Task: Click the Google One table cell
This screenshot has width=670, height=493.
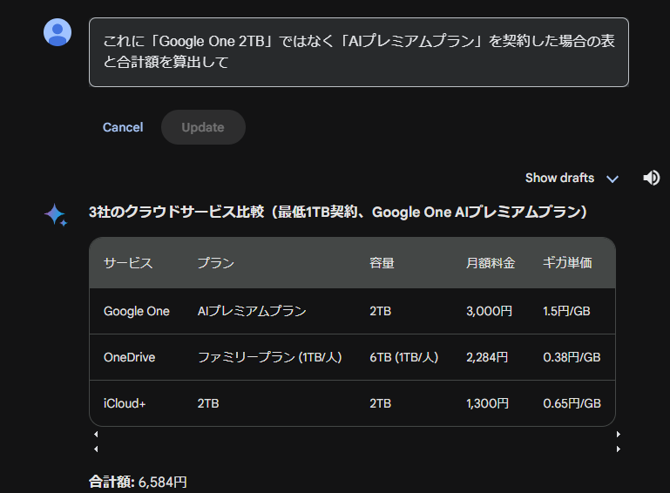Action: (136, 311)
